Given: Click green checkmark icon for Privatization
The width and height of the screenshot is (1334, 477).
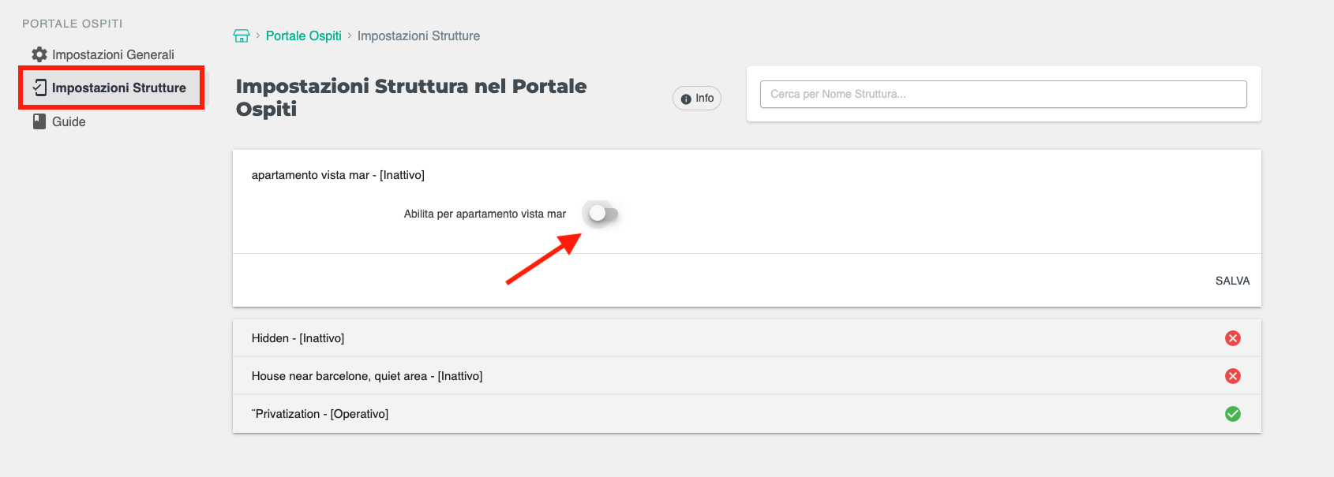Looking at the screenshot, I should pos(1232,414).
